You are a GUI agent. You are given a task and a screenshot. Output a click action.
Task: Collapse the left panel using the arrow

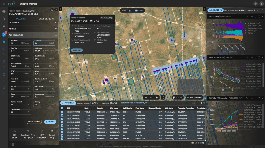coord(60,9)
